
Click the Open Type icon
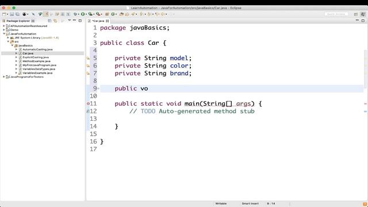(121, 14)
